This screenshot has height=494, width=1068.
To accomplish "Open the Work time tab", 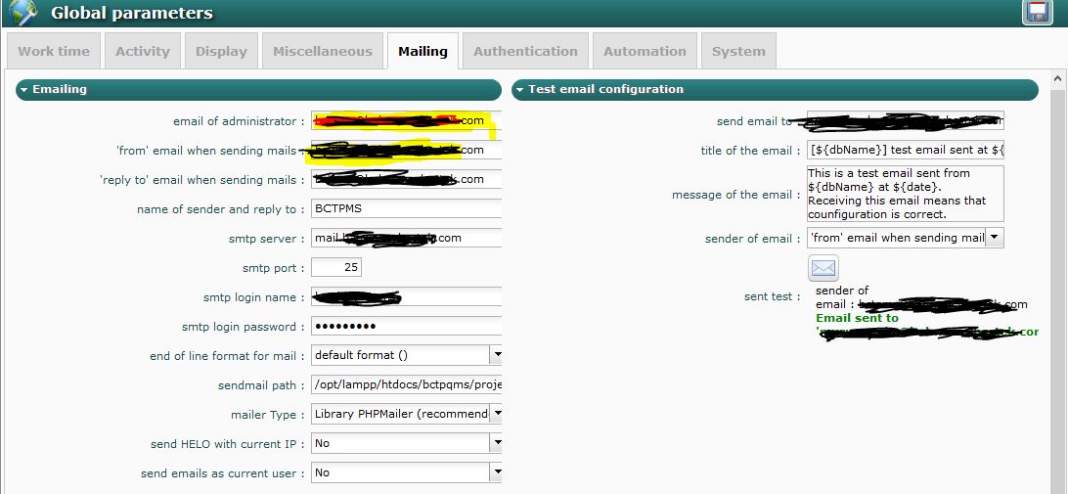I will tap(54, 51).
